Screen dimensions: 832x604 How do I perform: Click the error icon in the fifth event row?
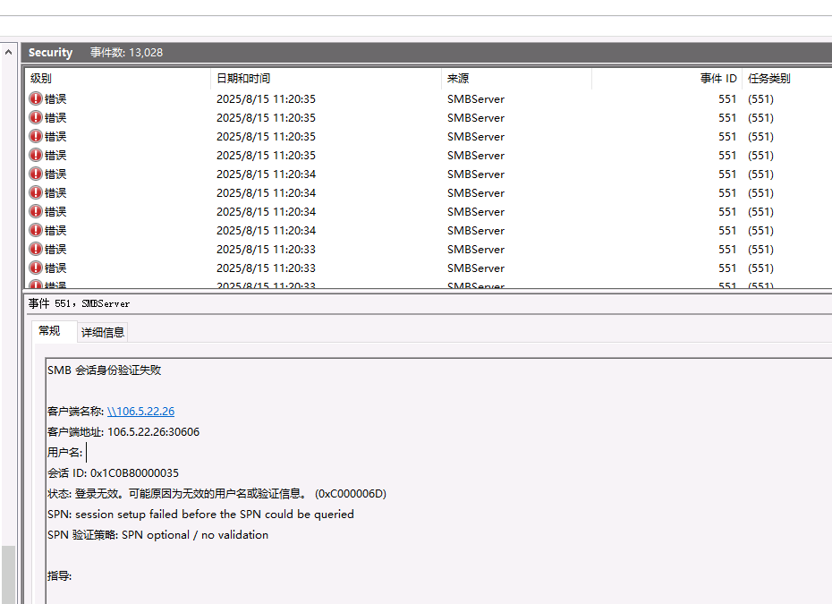36,174
